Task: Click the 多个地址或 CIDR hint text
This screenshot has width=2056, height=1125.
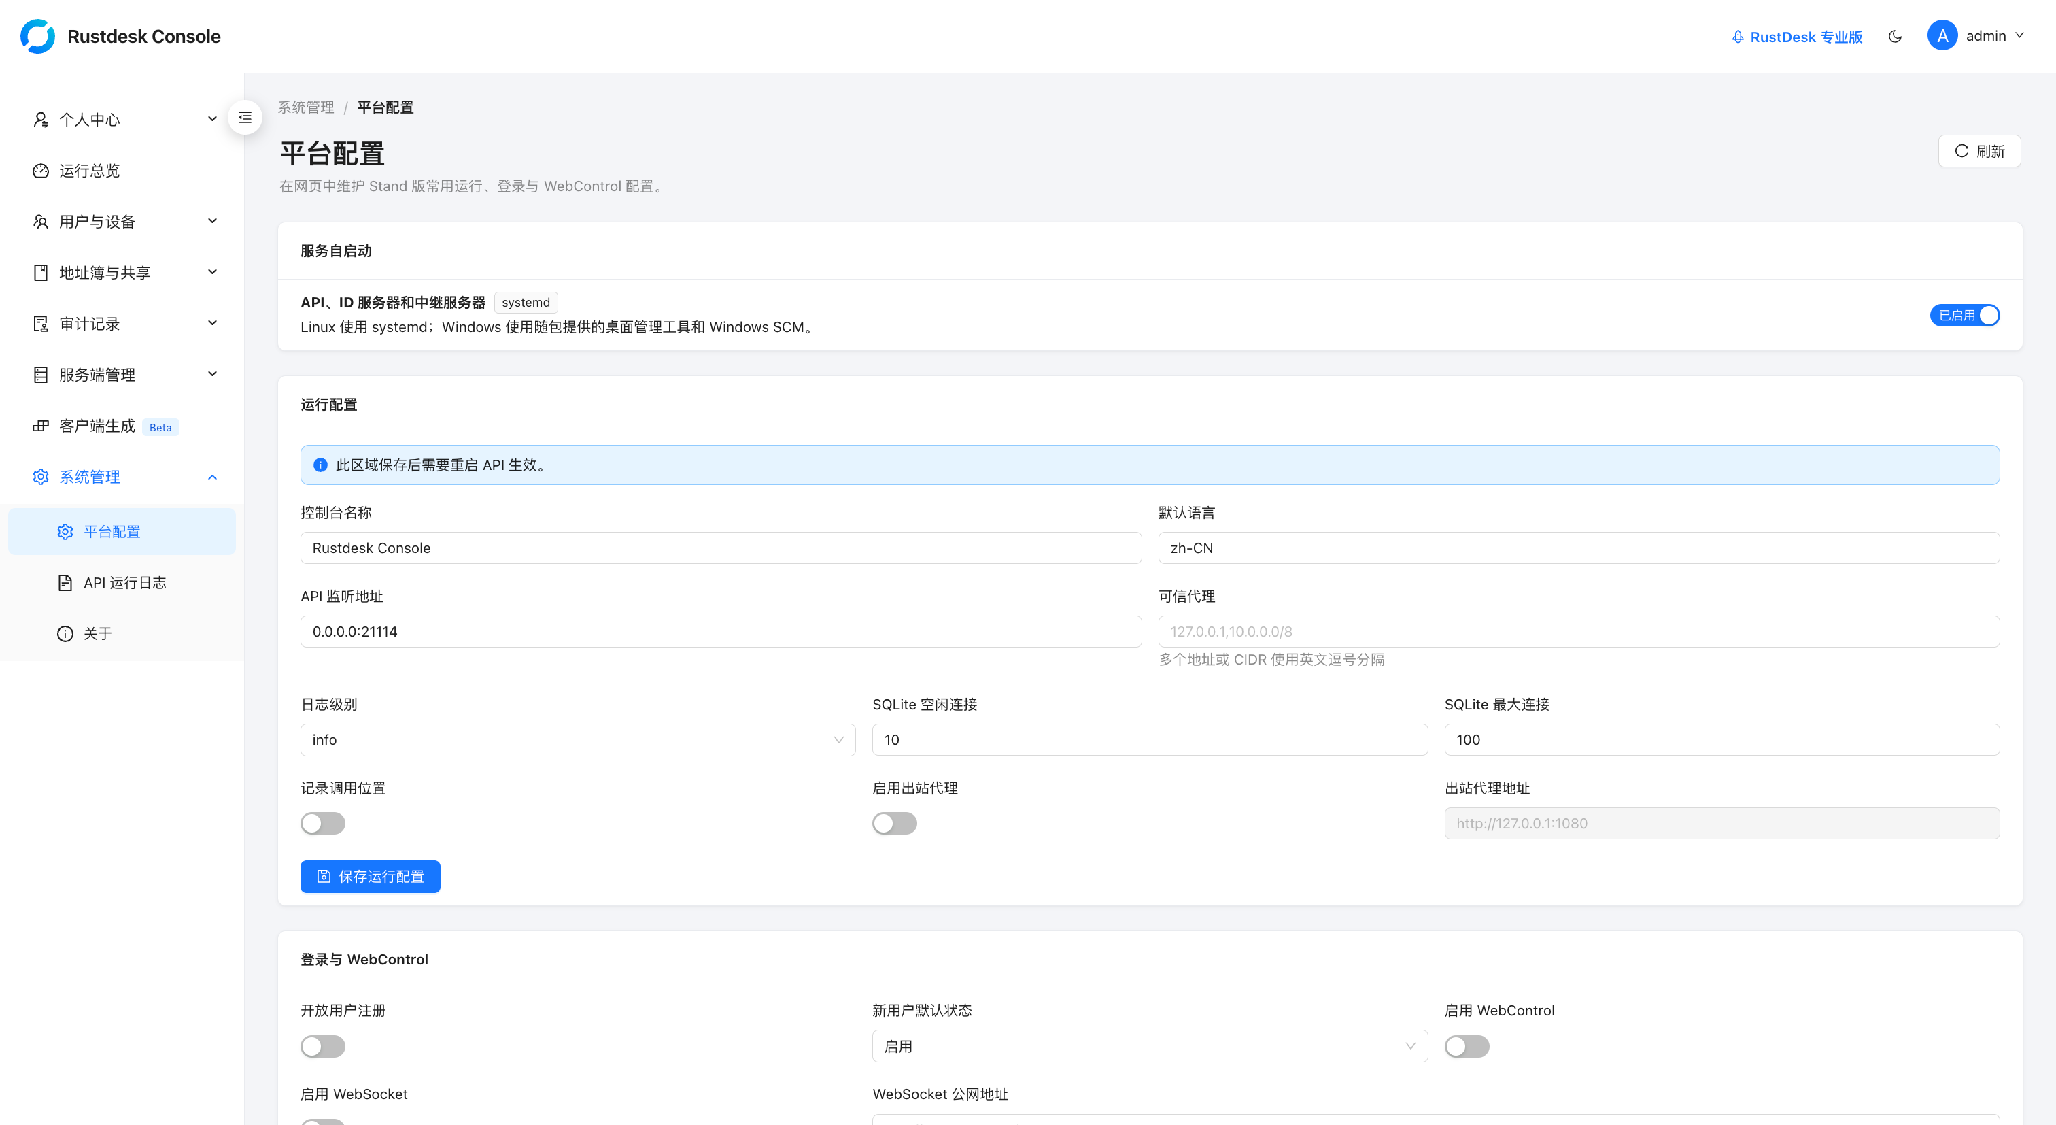Action: tap(1271, 660)
